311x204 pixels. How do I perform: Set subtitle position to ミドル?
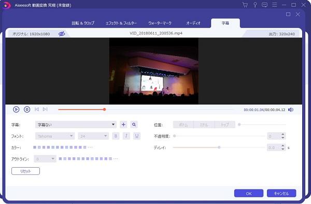coord(204,125)
